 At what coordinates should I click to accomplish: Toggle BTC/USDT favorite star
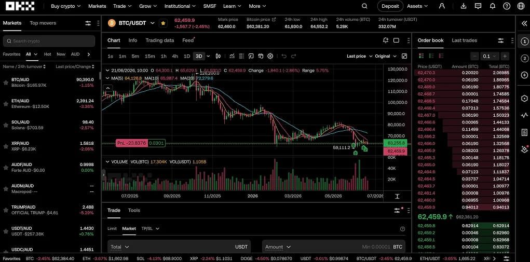(x=164, y=23)
